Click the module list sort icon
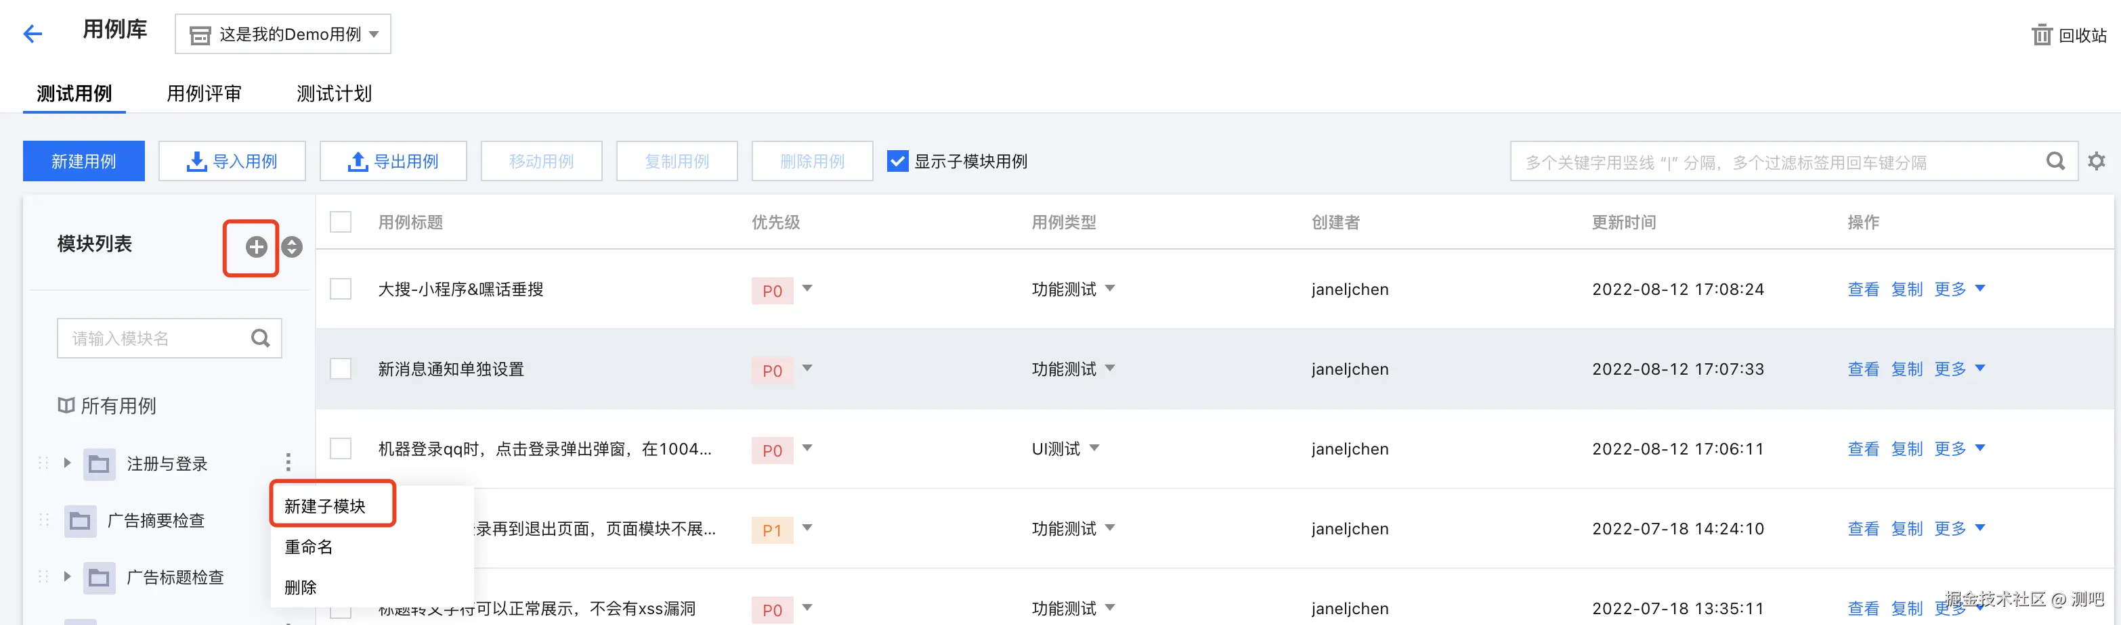The height and width of the screenshot is (625, 2121). point(291,247)
